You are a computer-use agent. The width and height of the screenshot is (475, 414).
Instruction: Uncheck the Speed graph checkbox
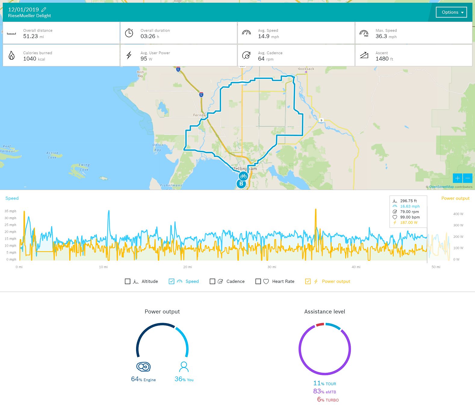(172, 282)
